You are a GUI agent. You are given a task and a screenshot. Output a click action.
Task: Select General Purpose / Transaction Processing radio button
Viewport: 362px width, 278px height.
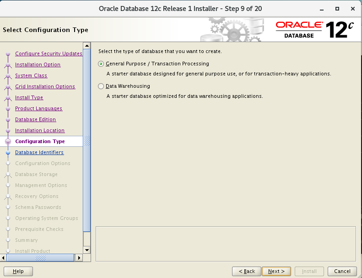101,64
